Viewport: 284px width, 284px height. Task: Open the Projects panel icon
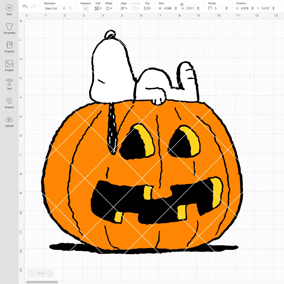pyautogui.click(x=9, y=45)
